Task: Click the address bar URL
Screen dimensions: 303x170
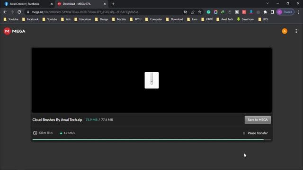Action: click(85, 12)
